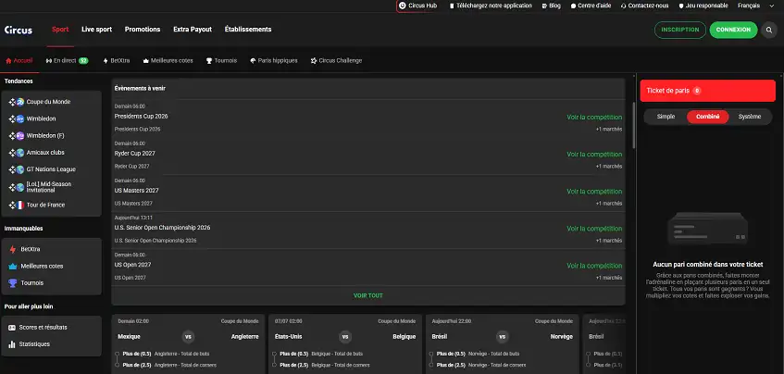This screenshot has height=374, width=784.
Task: Click the Blog icon in top bar
Action: click(x=544, y=6)
